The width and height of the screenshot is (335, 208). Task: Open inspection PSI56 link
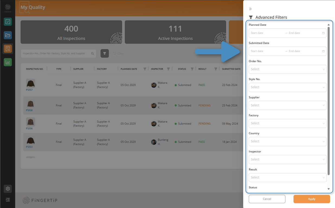point(29,129)
